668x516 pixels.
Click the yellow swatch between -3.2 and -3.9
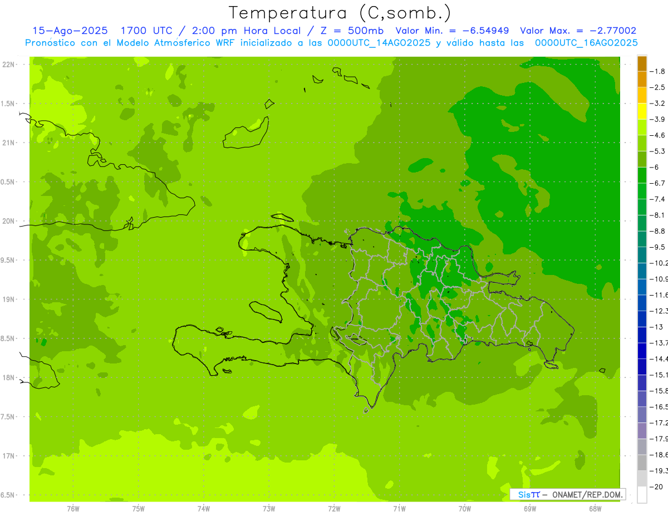642,111
